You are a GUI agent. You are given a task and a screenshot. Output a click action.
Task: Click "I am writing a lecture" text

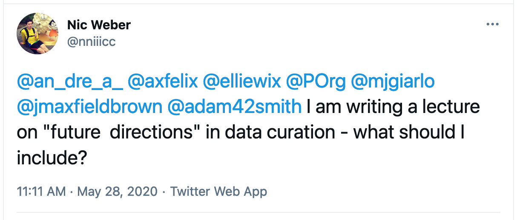point(393,107)
